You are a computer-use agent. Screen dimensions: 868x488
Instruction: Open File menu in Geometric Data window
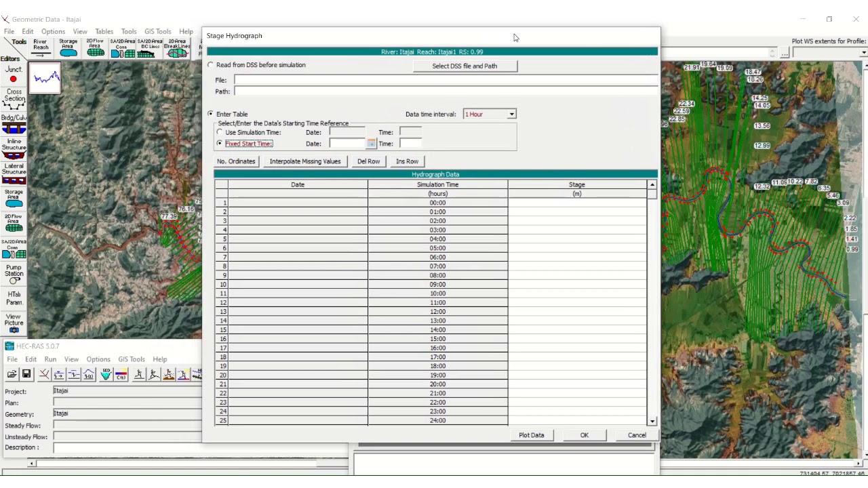click(x=9, y=31)
